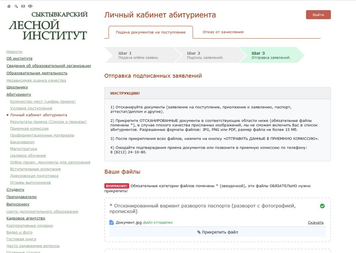Click the green checkmark status icon
Image resolution: width=356 pixels, height=253 pixels.
click(322, 206)
